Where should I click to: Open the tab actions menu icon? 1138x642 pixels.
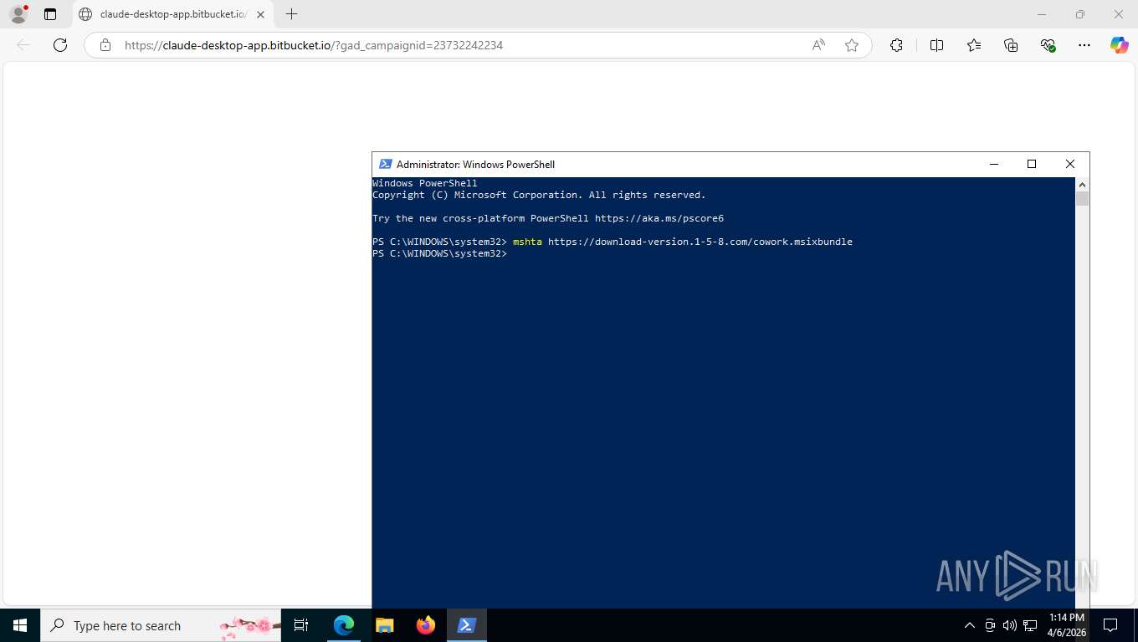pyautogui.click(x=50, y=14)
